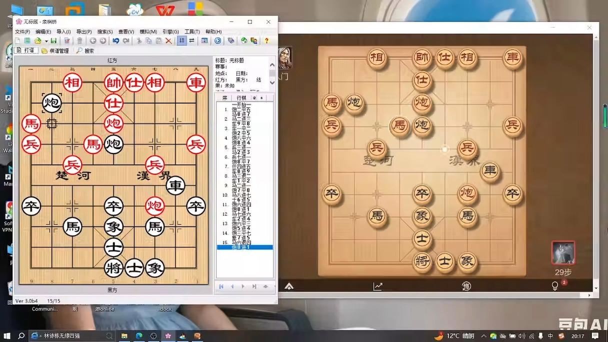Click the blue play engine icon

pyautogui.click(x=217, y=40)
